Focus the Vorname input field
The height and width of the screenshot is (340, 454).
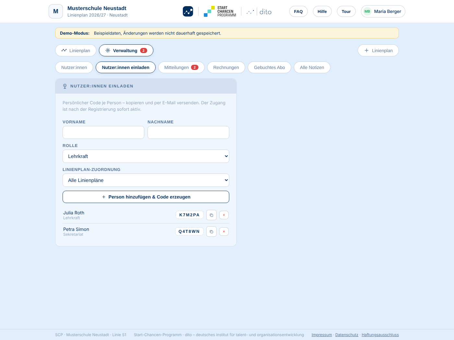pos(103,132)
